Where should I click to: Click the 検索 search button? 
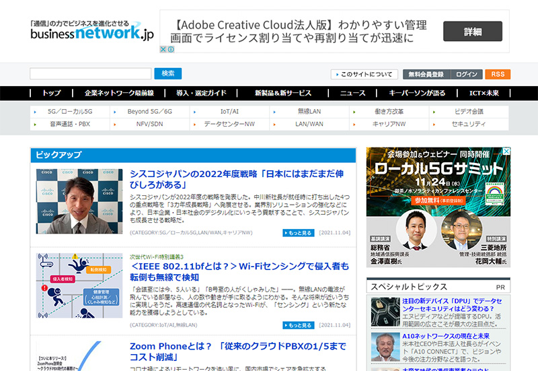coord(167,73)
